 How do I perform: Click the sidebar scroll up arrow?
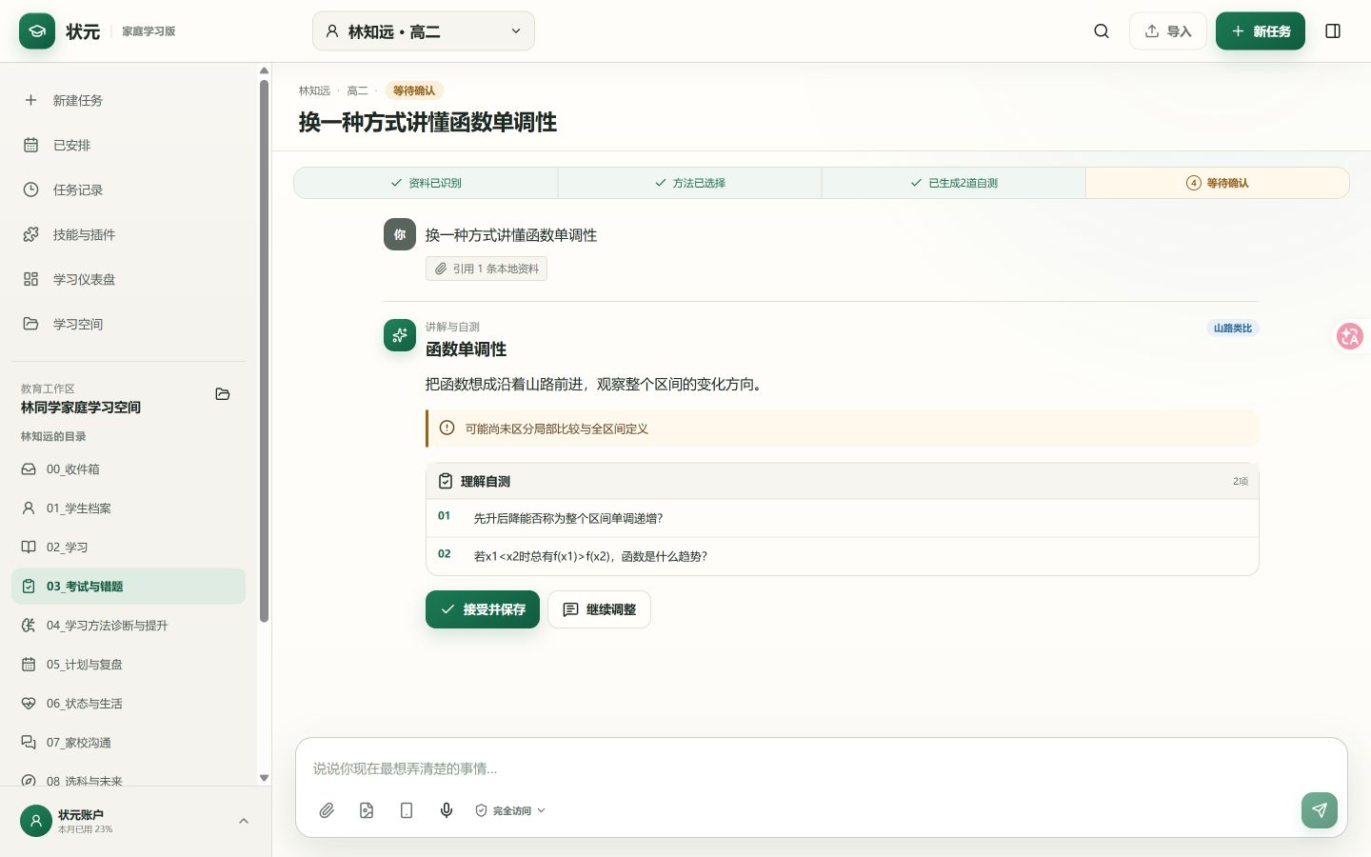tap(264, 70)
